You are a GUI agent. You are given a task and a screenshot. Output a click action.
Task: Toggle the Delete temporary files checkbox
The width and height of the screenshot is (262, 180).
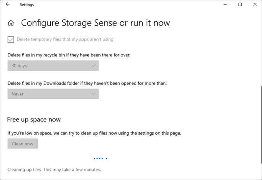tap(10, 39)
